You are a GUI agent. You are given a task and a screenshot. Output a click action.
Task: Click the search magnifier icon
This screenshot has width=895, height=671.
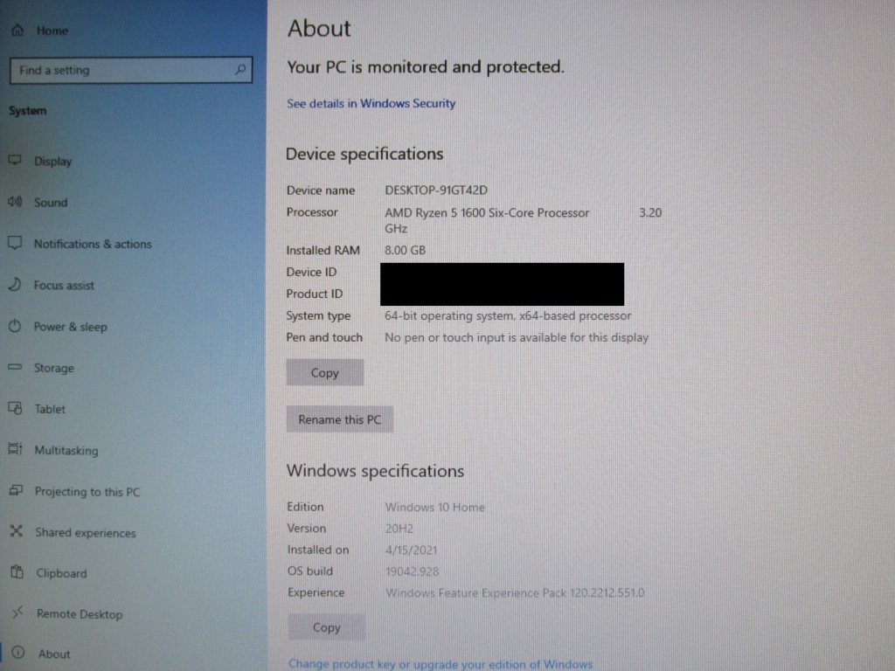coord(240,70)
